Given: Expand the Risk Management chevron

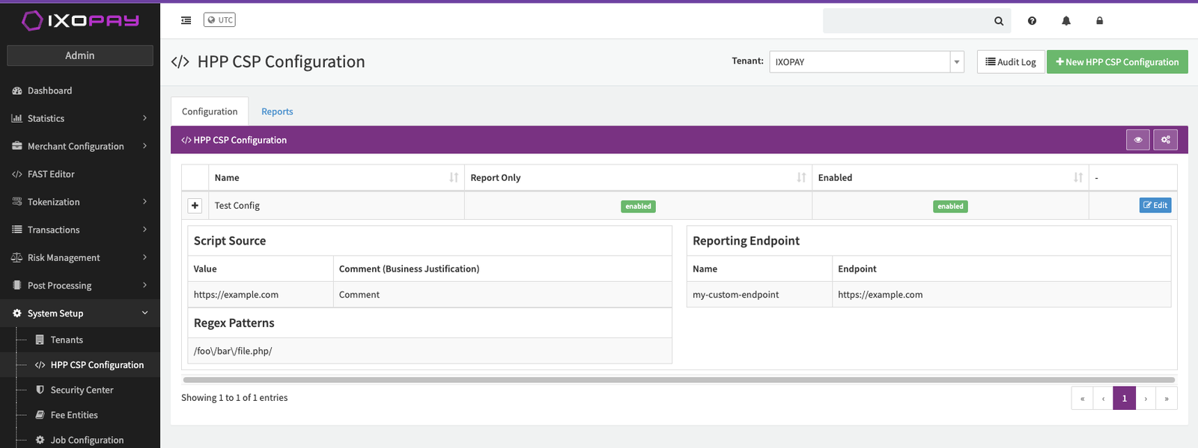Looking at the screenshot, I should click(145, 257).
